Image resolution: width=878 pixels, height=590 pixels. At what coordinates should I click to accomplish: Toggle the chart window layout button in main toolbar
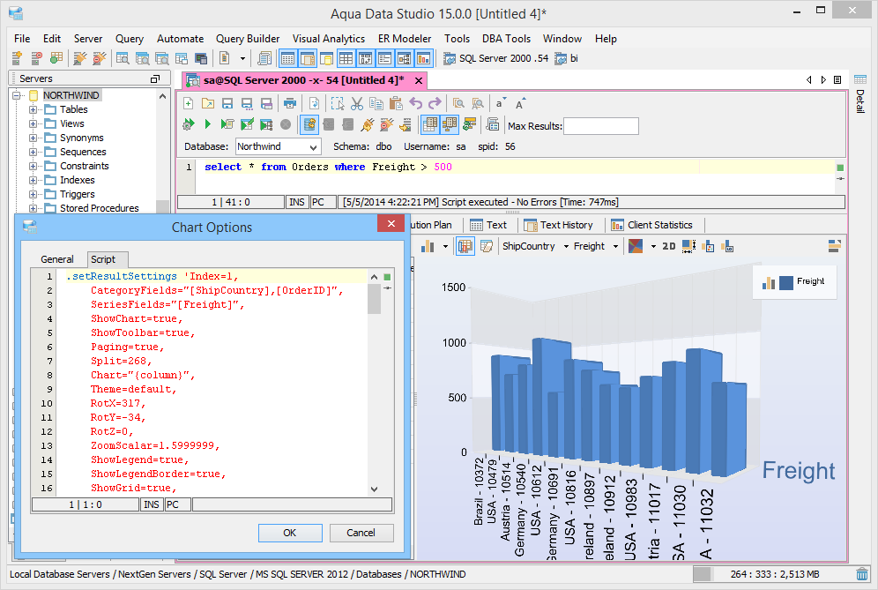(x=424, y=58)
